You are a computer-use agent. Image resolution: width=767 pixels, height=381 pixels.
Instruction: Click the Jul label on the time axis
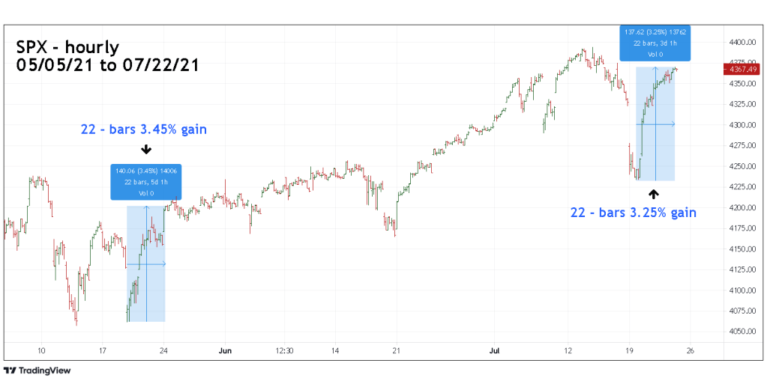tap(494, 350)
